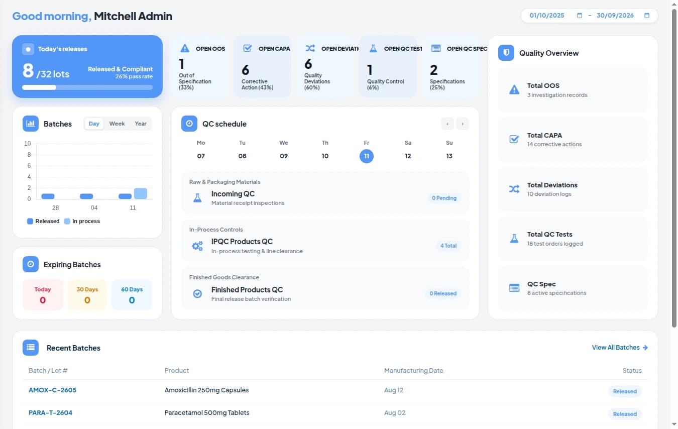Click the Open QC Spec list icon
Screen dimensions: 678x429
[436, 49]
